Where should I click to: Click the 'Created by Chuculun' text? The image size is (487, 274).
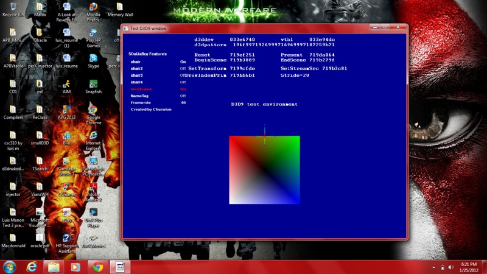click(151, 110)
